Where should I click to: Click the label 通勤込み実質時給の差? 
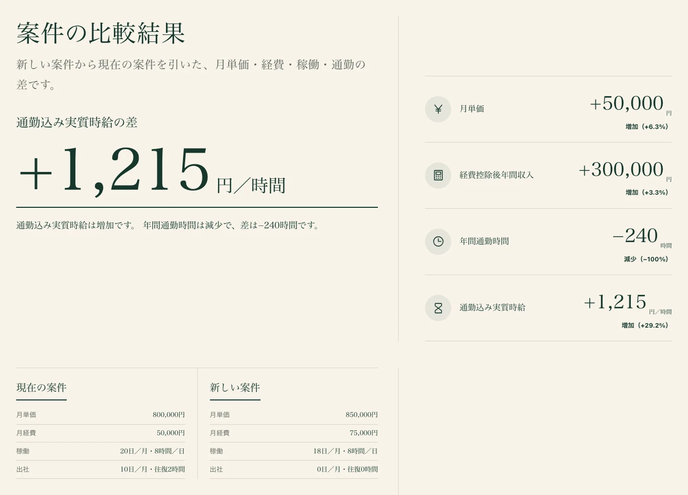click(77, 122)
